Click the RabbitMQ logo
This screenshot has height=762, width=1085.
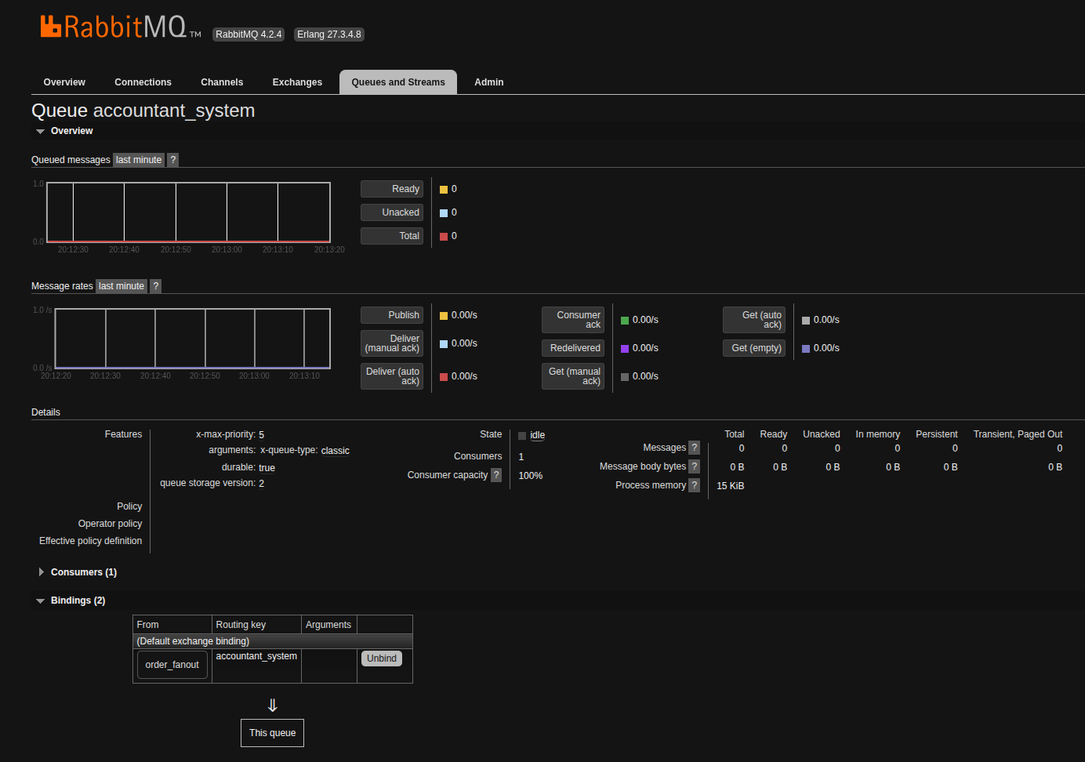click(x=120, y=27)
